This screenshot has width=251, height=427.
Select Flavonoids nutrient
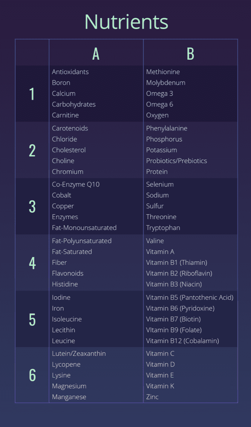68,273
